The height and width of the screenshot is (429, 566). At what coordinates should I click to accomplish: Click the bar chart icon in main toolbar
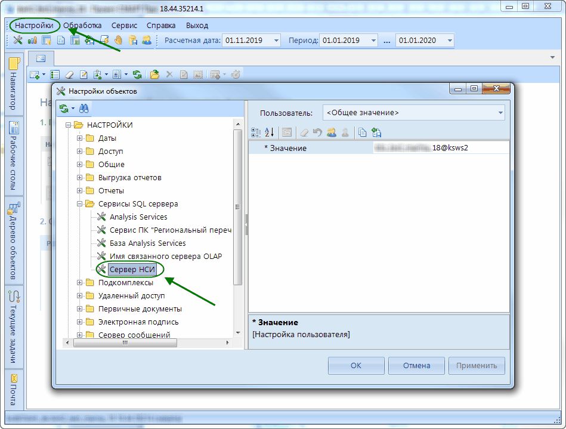point(32,41)
